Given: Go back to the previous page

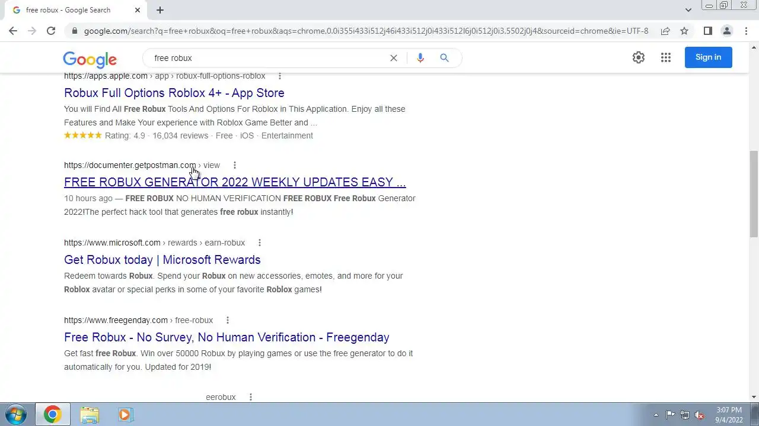Looking at the screenshot, I should 13,31.
